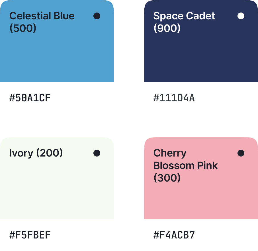Click the dot on Celestial Blue card
The height and width of the screenshot is (251, 258).
click(97, 16)
